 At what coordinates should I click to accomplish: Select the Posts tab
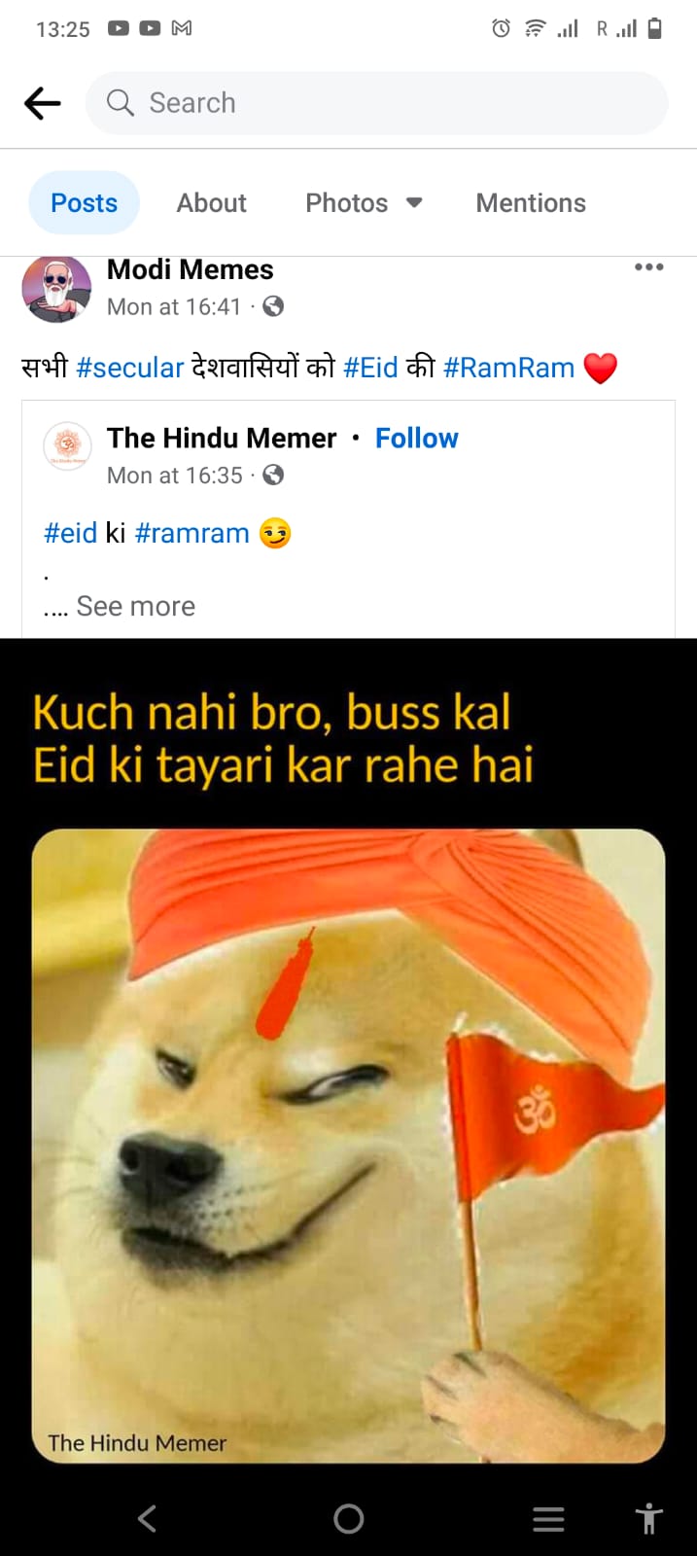pos(85,202)
